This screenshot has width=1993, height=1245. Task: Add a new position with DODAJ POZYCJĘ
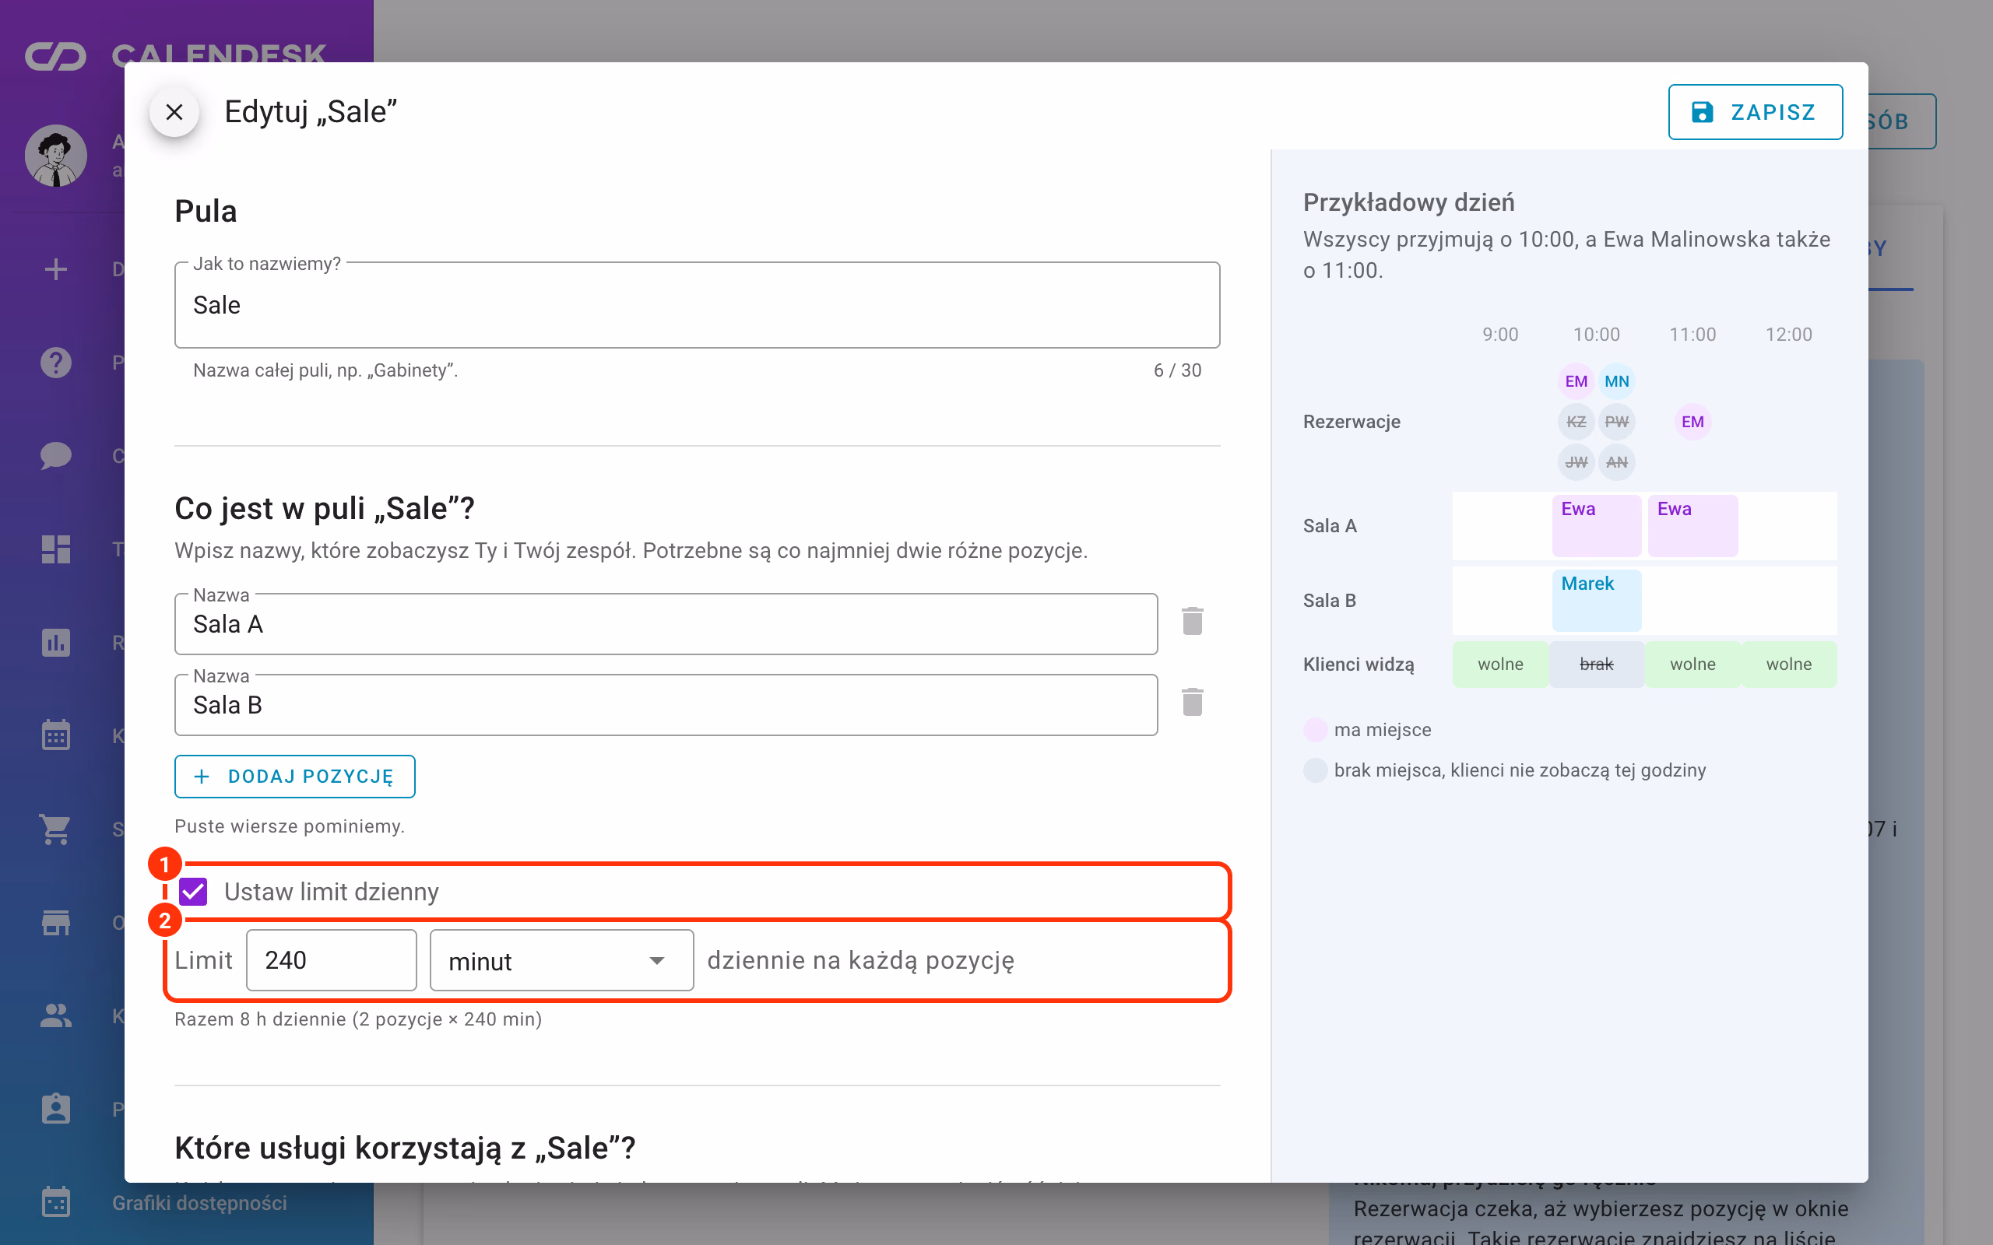(295, 777)
